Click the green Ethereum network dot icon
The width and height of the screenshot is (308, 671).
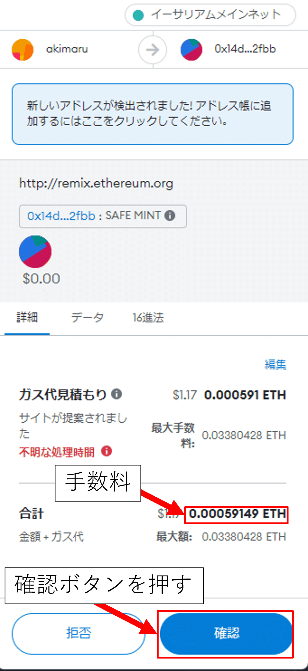pos(138,15)
